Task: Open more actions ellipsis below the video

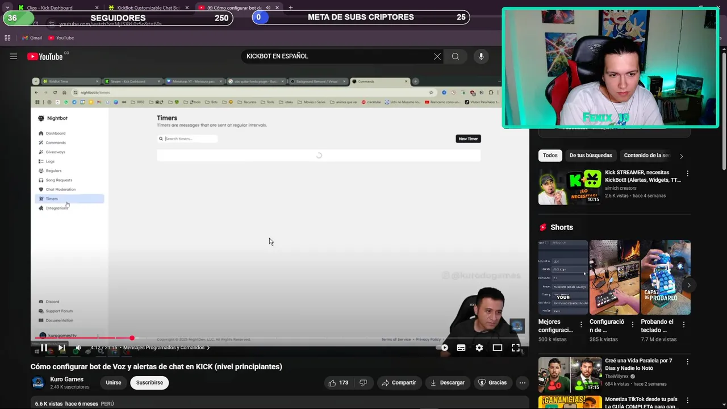Action: (522, 383)
